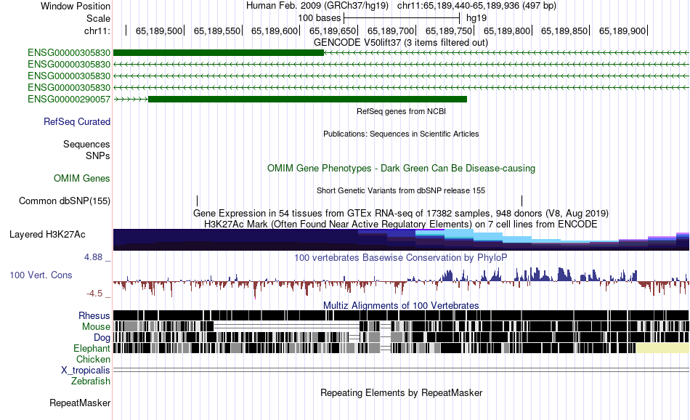
Task: Click the Sequences track label
Action: click(86, 144)
